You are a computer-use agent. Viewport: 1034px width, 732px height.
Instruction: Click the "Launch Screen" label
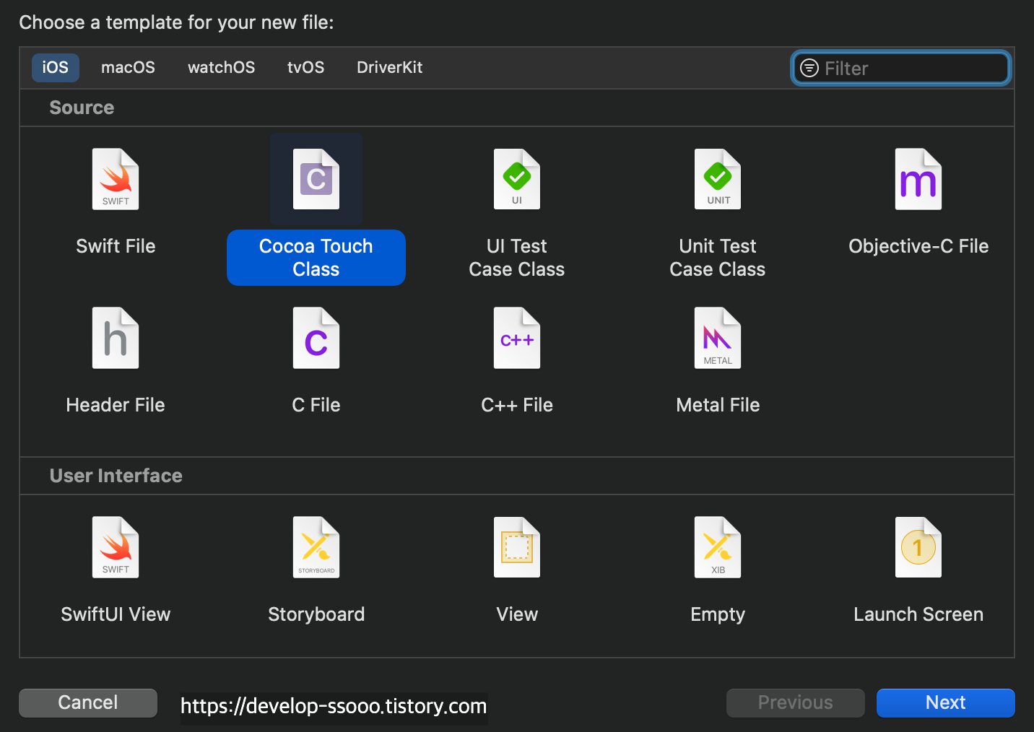pos(918,614)
